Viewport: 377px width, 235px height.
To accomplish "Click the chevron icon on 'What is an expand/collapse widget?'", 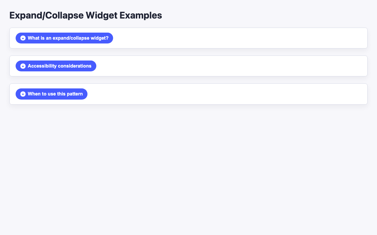I will click(x=23, y=38).
